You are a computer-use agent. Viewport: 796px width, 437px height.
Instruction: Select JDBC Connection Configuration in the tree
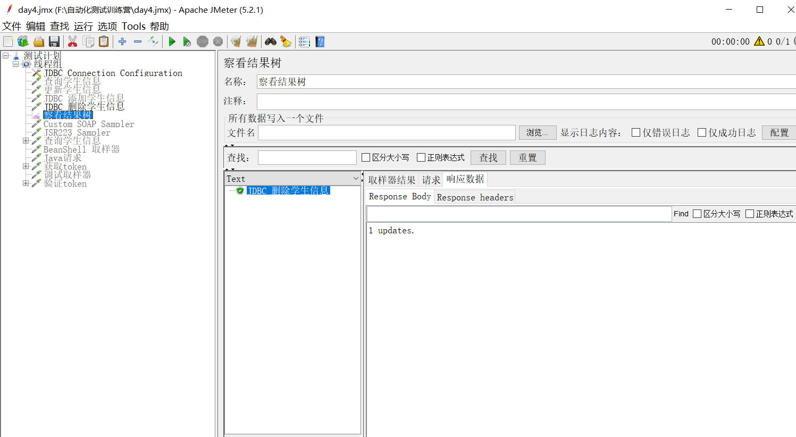(x=113, y=73)
